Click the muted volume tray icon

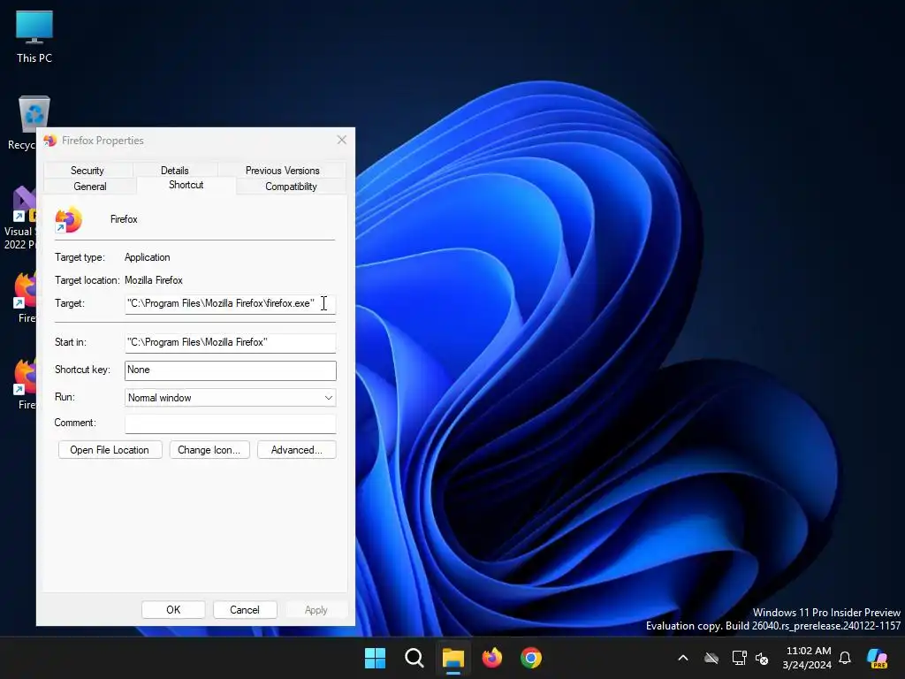point(762,658)
